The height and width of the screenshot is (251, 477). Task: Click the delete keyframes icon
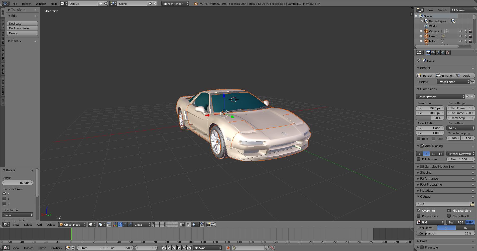(x=272, y=248)
